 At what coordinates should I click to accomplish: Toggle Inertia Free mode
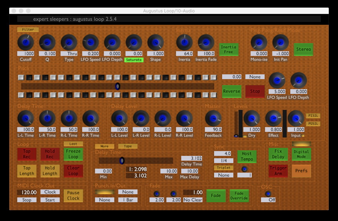pyautogui.click(x=229, y=50)
